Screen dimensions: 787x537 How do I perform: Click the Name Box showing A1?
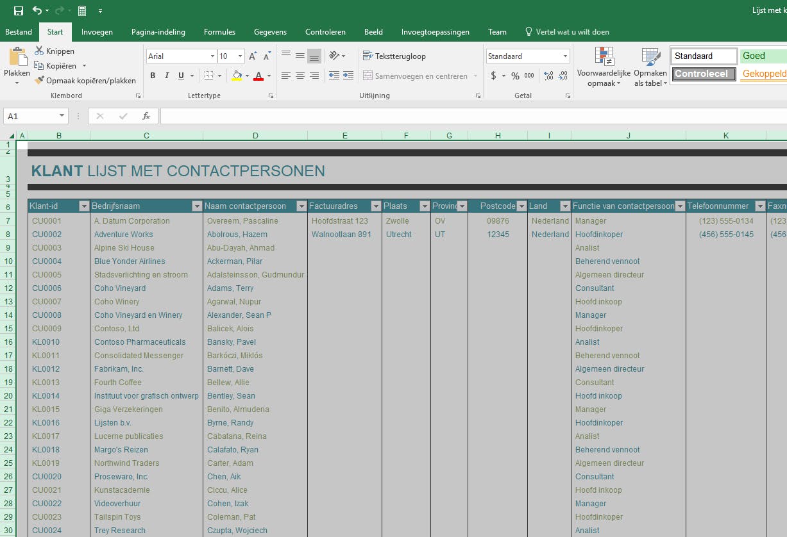pyautogui.click(x=31, y=116)
